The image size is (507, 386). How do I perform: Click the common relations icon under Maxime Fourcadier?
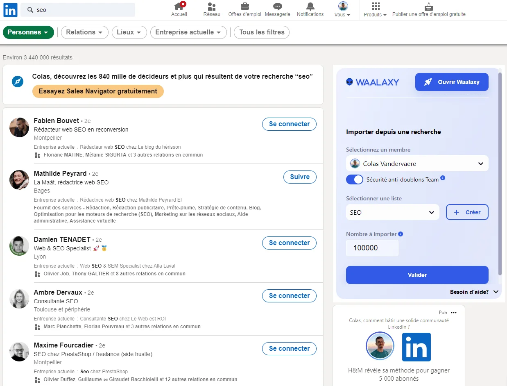click(38, 379)
